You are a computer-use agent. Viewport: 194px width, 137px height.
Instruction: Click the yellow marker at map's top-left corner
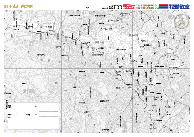tap(5, 18)
